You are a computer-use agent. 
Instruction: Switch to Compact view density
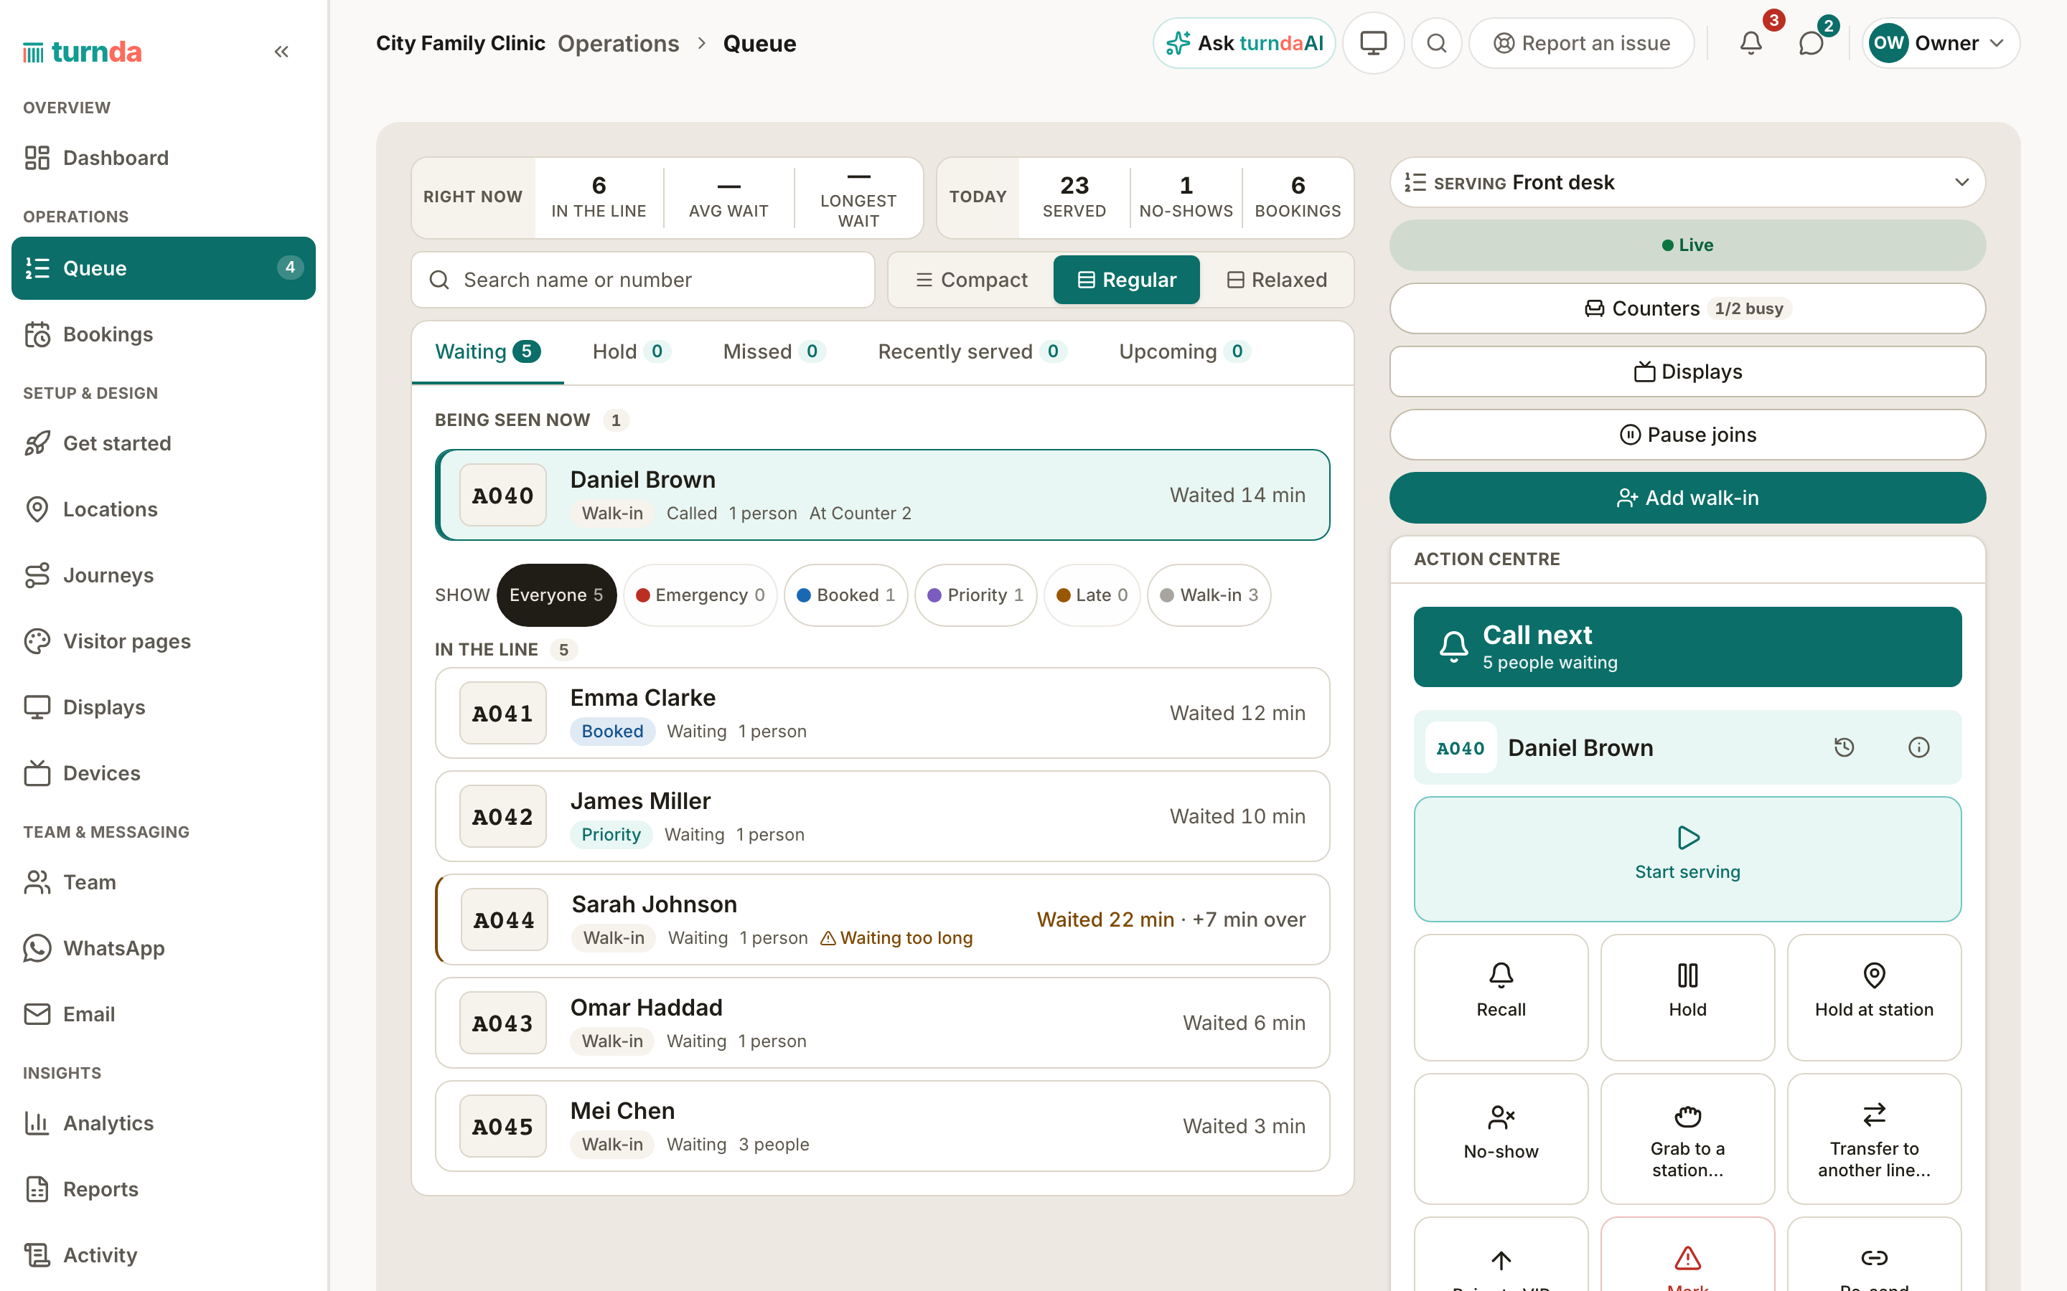pos(971,280)
